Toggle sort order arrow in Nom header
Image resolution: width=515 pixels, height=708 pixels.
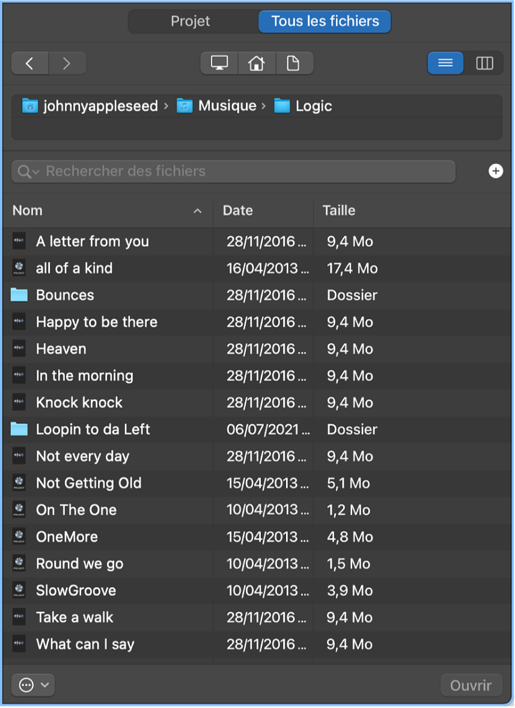pyautogui.click(x=197, y=211)
